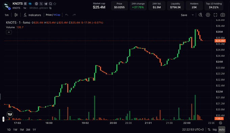The image size is (230, 133).
Task: Select the 3M date range
Action: (x=28, y=130)
